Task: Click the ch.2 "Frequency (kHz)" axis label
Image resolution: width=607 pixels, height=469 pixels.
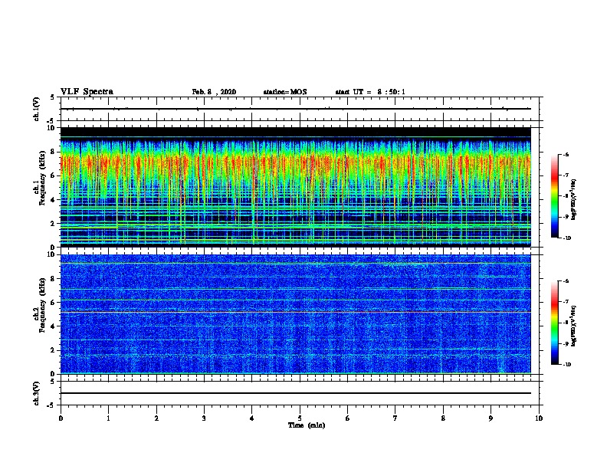Action: click(42, 305)
